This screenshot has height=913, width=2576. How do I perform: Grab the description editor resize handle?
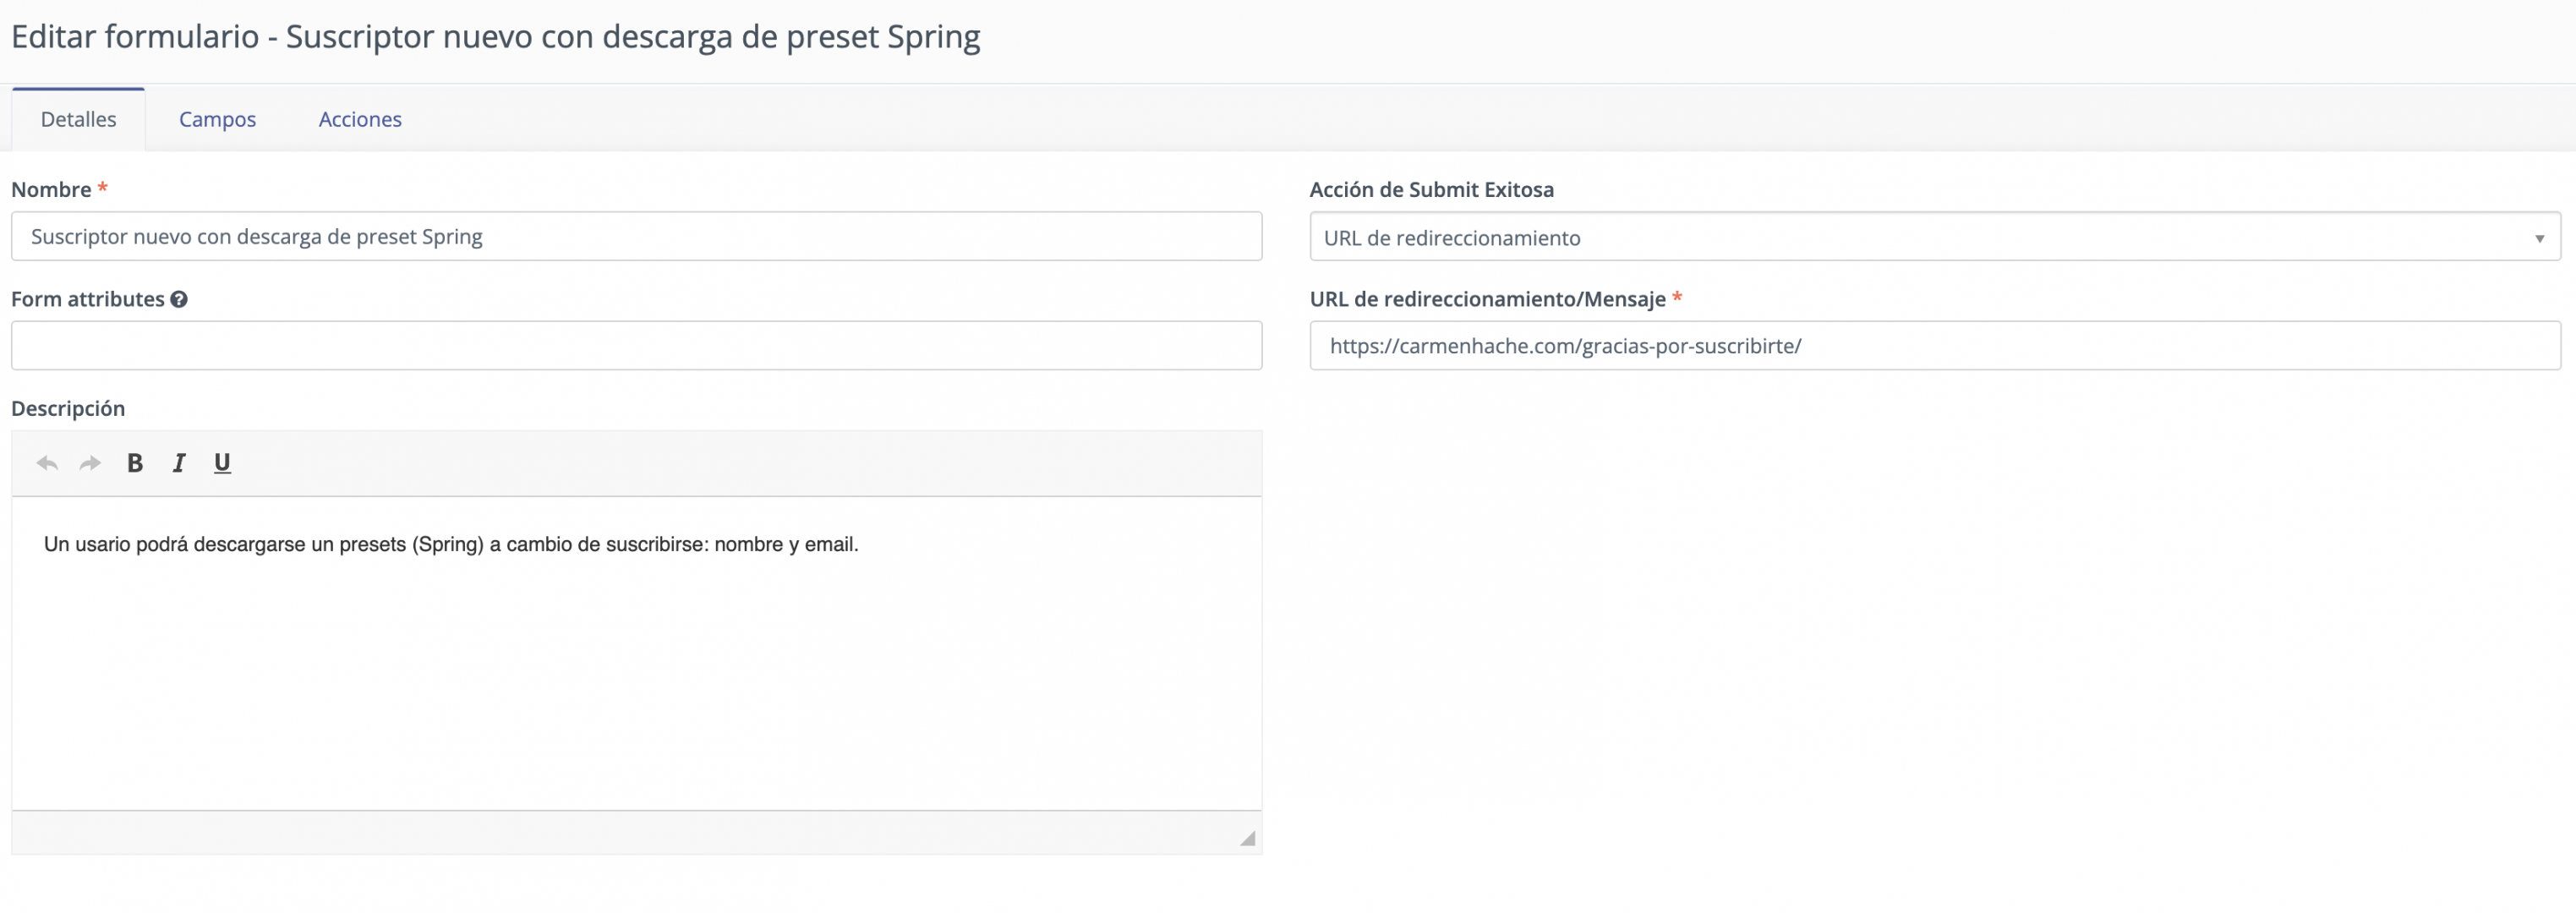(x=1247, y=838)
